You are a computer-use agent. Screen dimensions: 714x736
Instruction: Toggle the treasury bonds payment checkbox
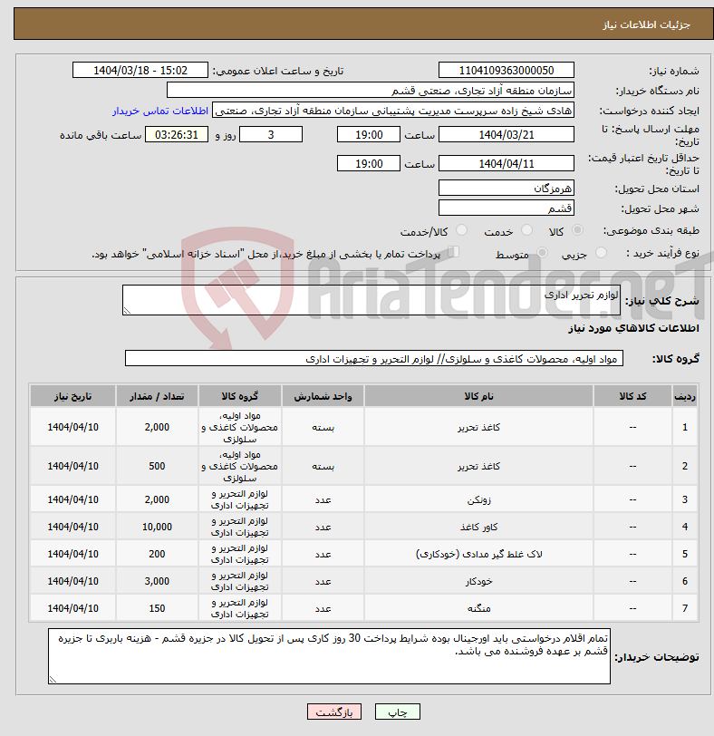[x=453, y=252]
